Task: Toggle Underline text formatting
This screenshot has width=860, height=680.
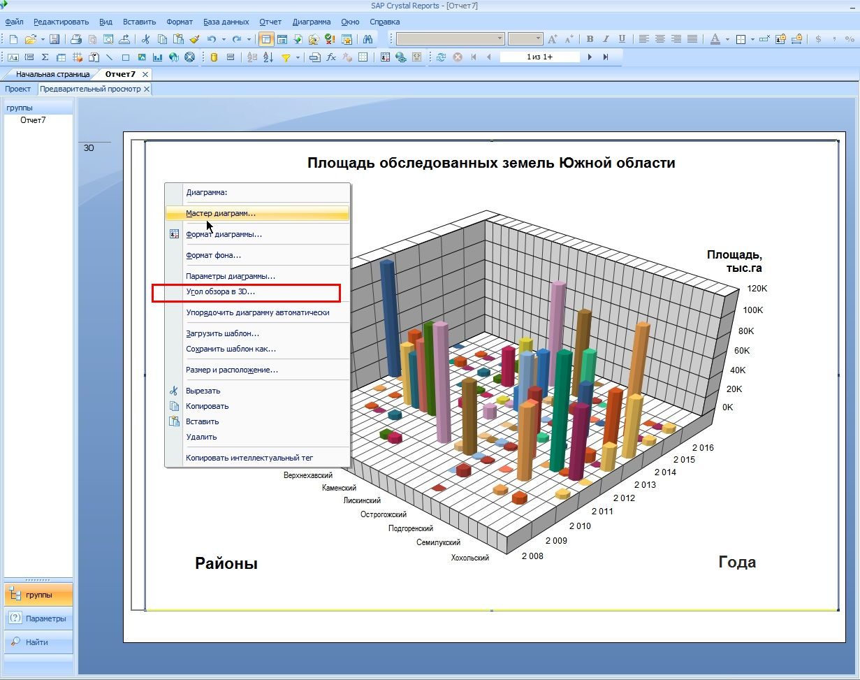Action: tap(622, 39)
